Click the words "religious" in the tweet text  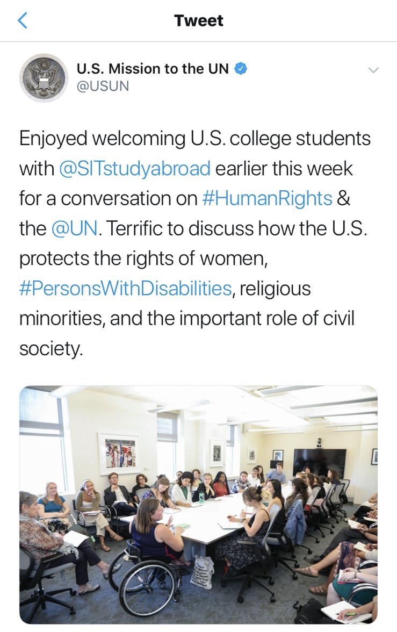point(275,289)
